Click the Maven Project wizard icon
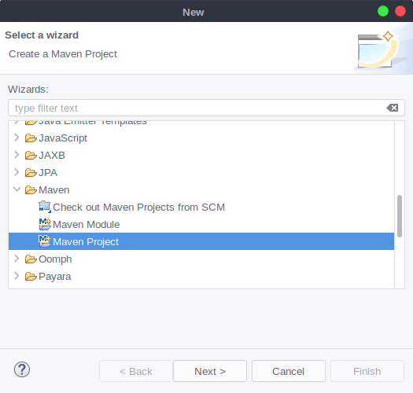 pos(45,241)
